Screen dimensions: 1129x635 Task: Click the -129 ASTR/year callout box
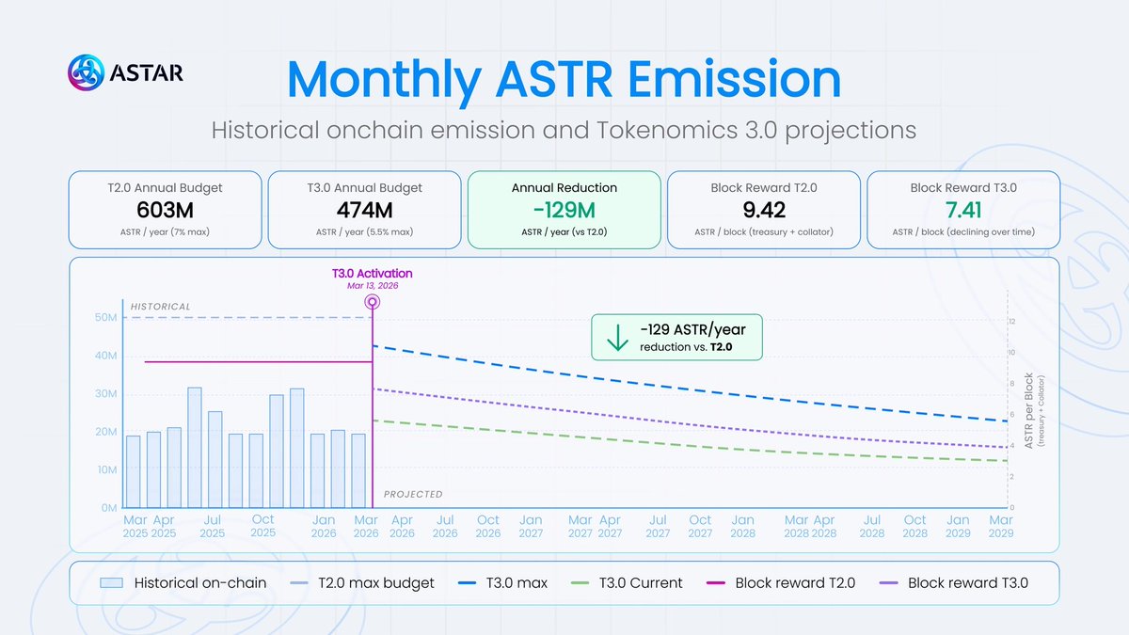point(676,337)
